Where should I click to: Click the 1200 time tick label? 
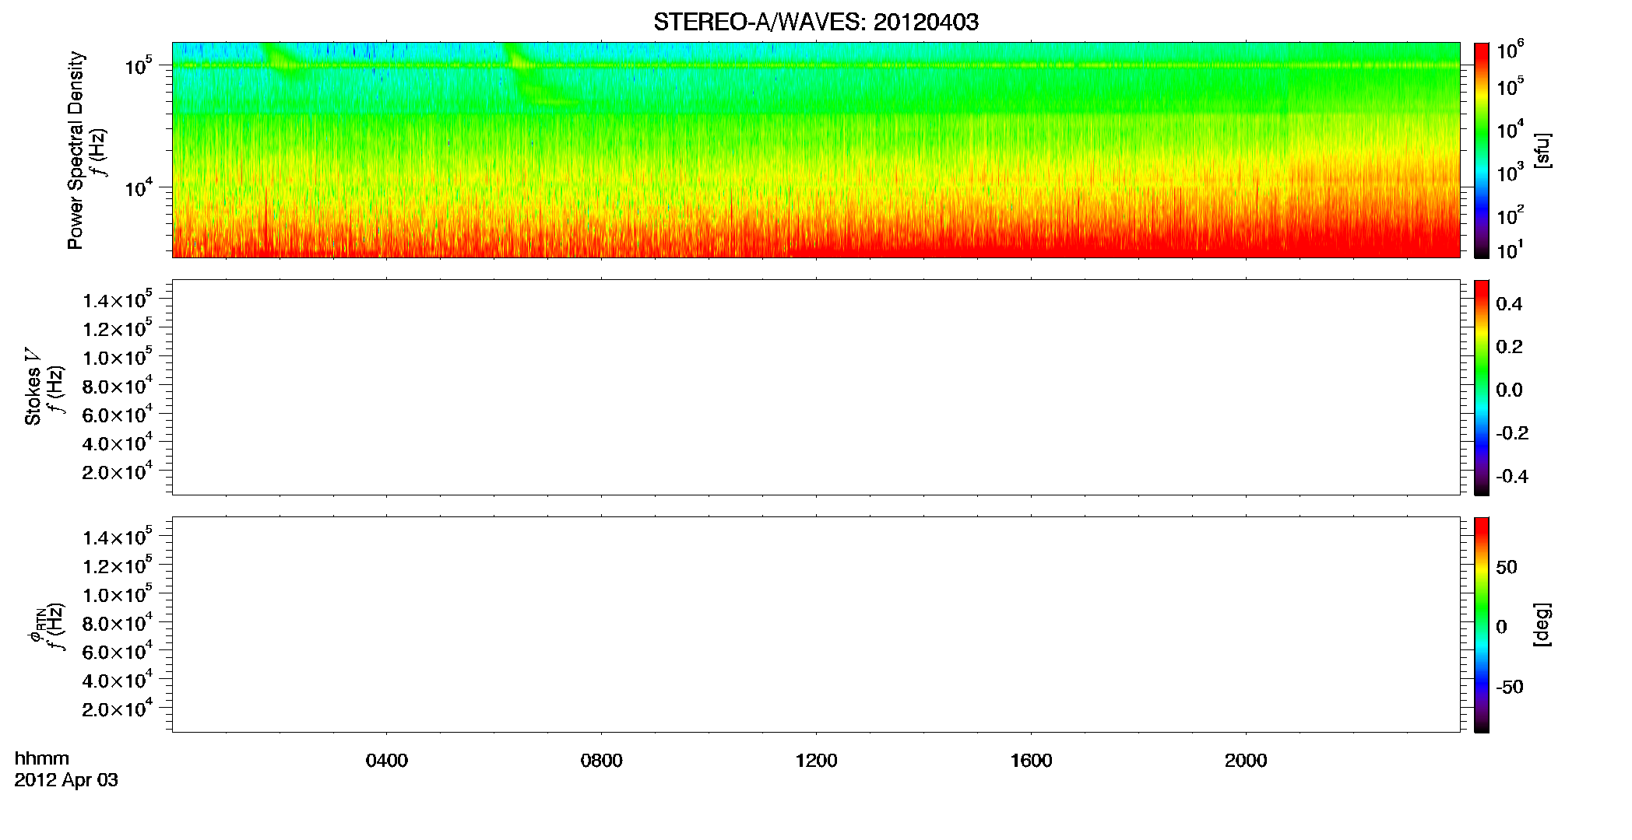tap(816, 761)
